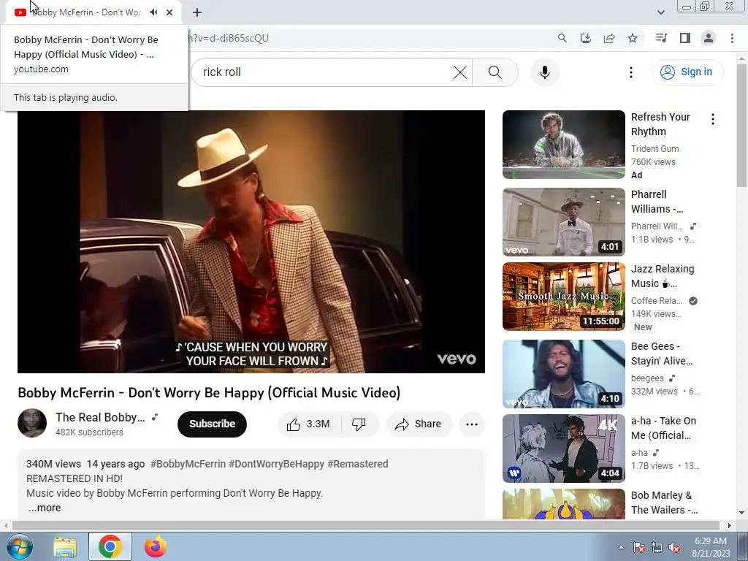
Task: Open the tab search chevron dropdown
Action: pyautogui.click(x=660, y=12)
